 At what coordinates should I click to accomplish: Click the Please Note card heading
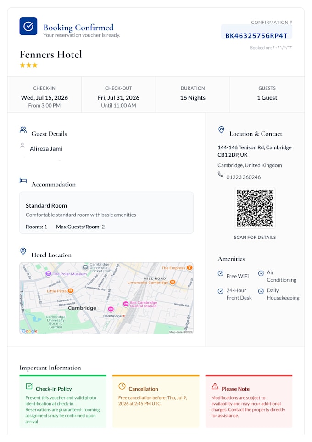coord(236,389)
